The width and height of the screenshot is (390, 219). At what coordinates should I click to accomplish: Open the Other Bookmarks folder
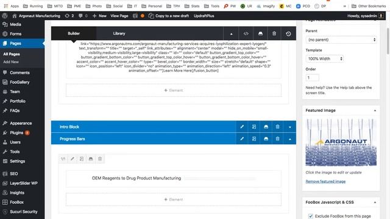(369, 6)
